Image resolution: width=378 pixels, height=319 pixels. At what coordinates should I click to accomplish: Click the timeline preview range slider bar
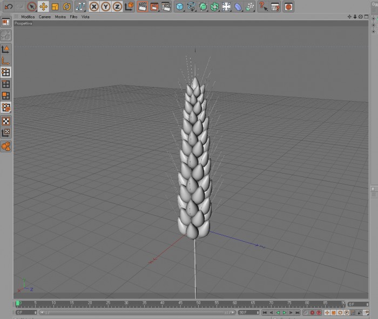[137, 313]
